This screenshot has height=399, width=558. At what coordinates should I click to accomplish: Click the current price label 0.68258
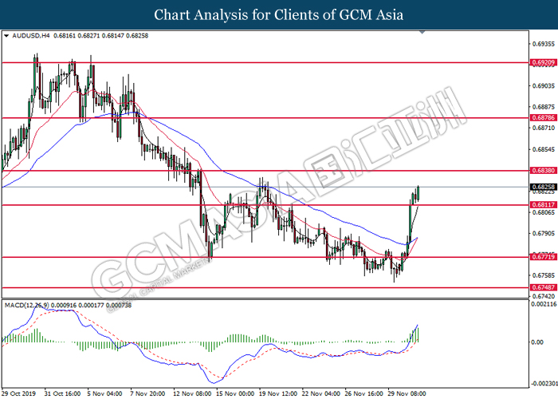click(x=543, y=187)
